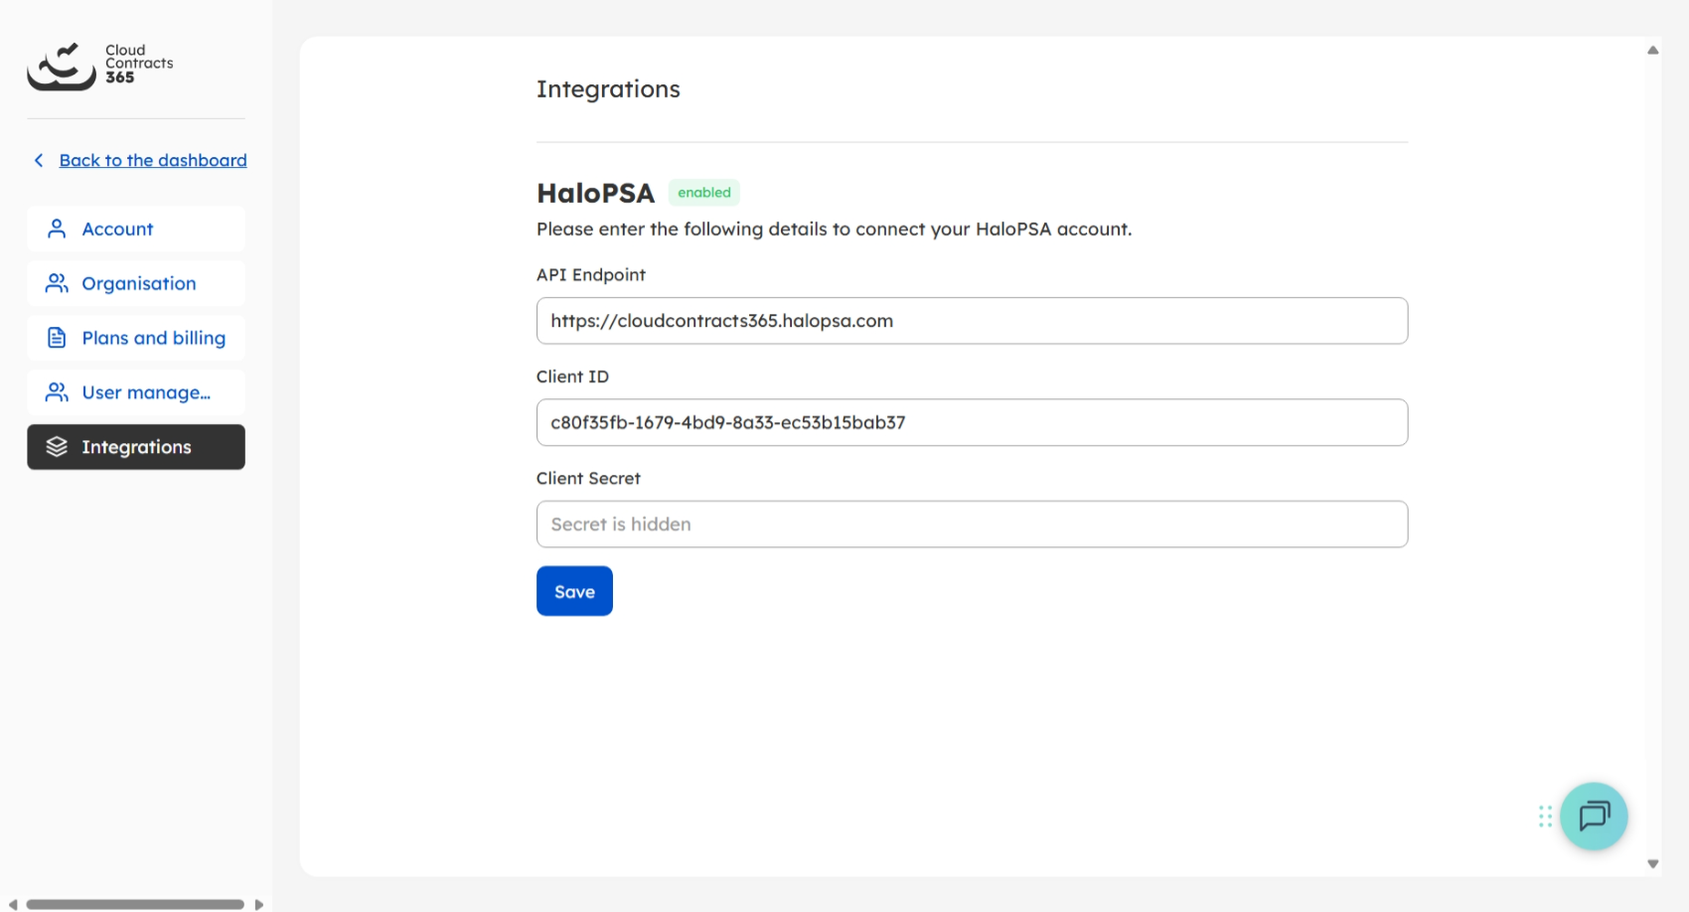Click the 'Please enter the following details' text

[x=834, y=229]
